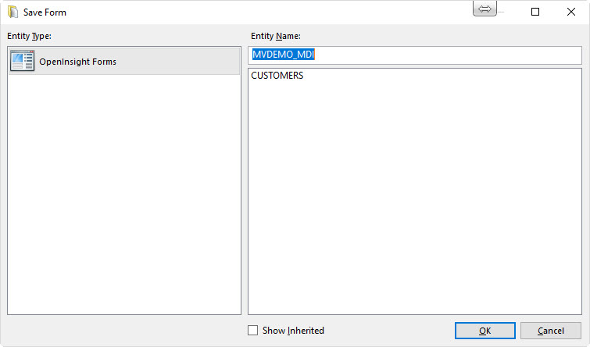Click blank space below CUSTOMERS entry
Viewport: 590px width, 347px height.
pyautogui.click(x=415, y=195)
